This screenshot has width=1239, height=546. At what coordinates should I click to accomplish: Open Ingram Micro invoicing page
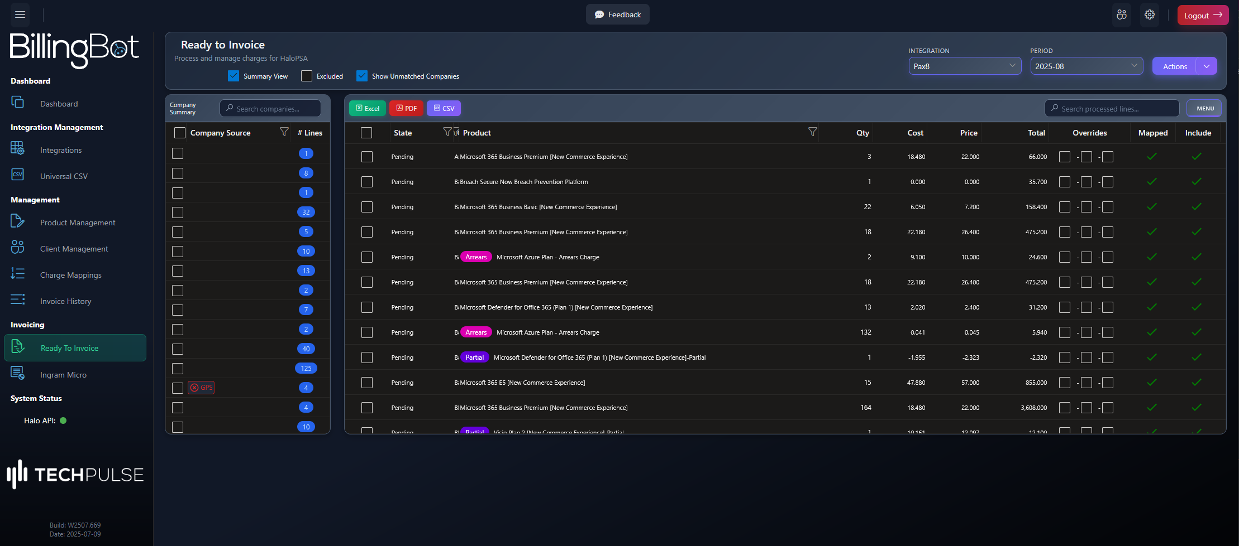point(64,375)
